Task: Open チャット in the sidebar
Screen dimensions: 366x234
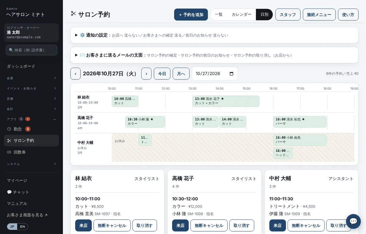Action: (x=31, y=192)
